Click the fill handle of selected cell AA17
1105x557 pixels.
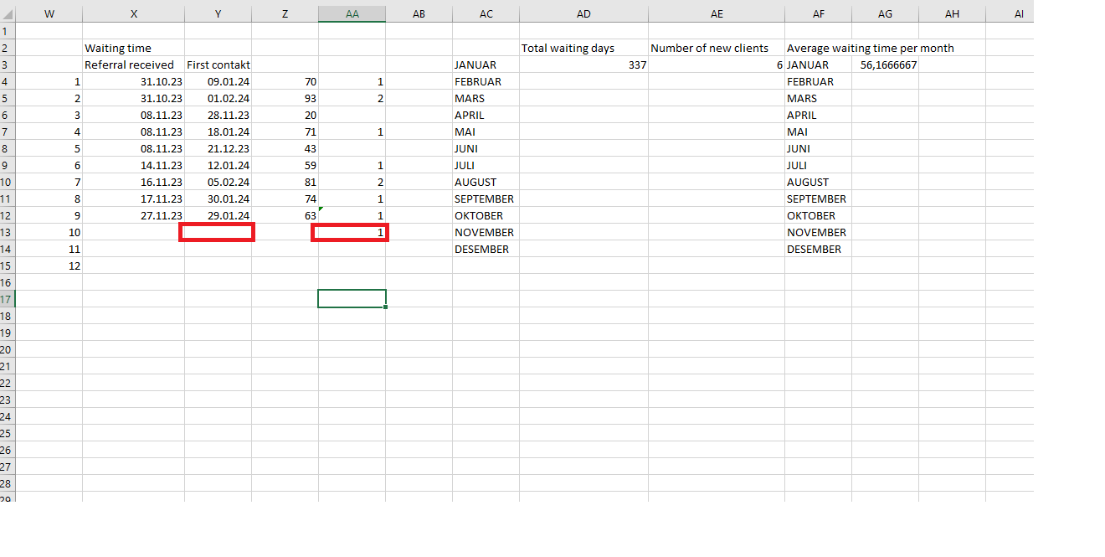coord(385,307)
